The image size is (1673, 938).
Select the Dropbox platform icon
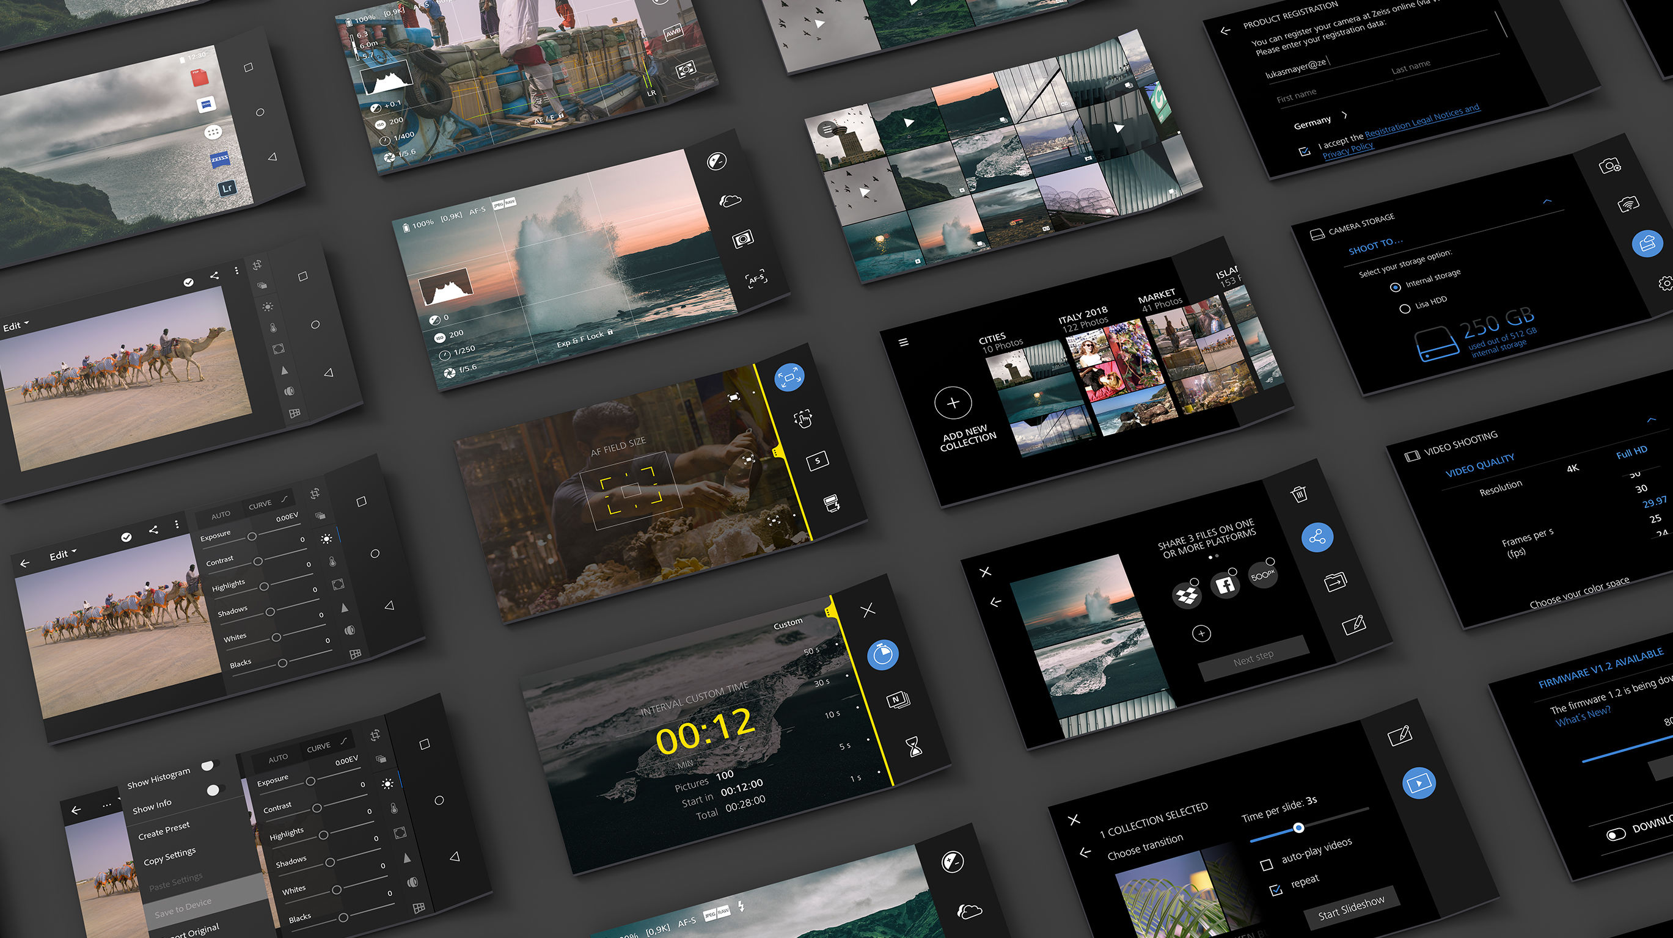(1187, 596)
